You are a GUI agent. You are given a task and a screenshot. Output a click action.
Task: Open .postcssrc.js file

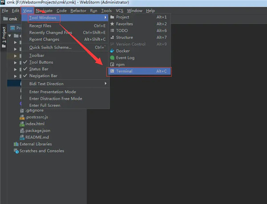36,117
